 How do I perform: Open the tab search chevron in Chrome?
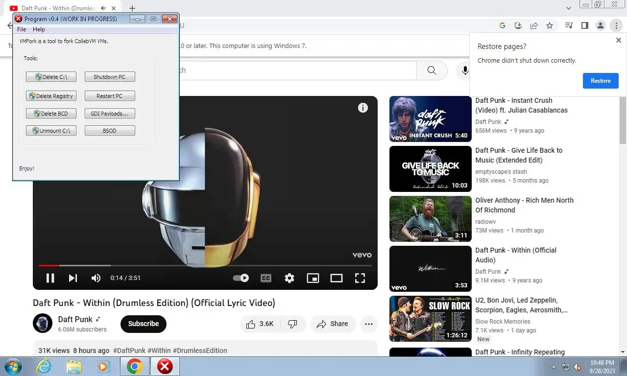tap(569, 8)
